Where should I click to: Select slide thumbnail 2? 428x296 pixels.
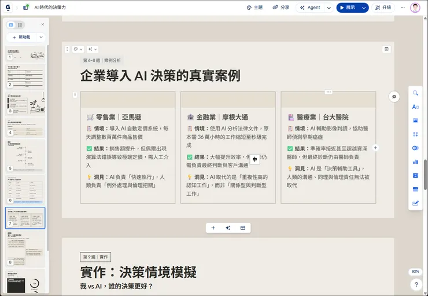tap(25, 76)
